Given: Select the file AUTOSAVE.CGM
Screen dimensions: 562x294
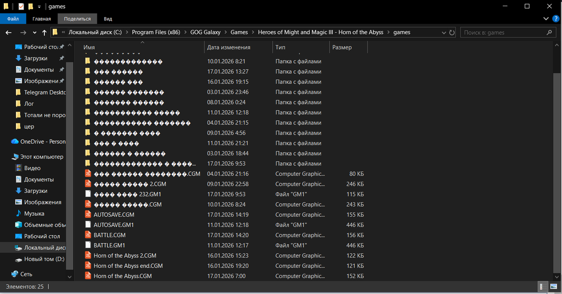Looking at the screenshot, I should pos(114,215).
